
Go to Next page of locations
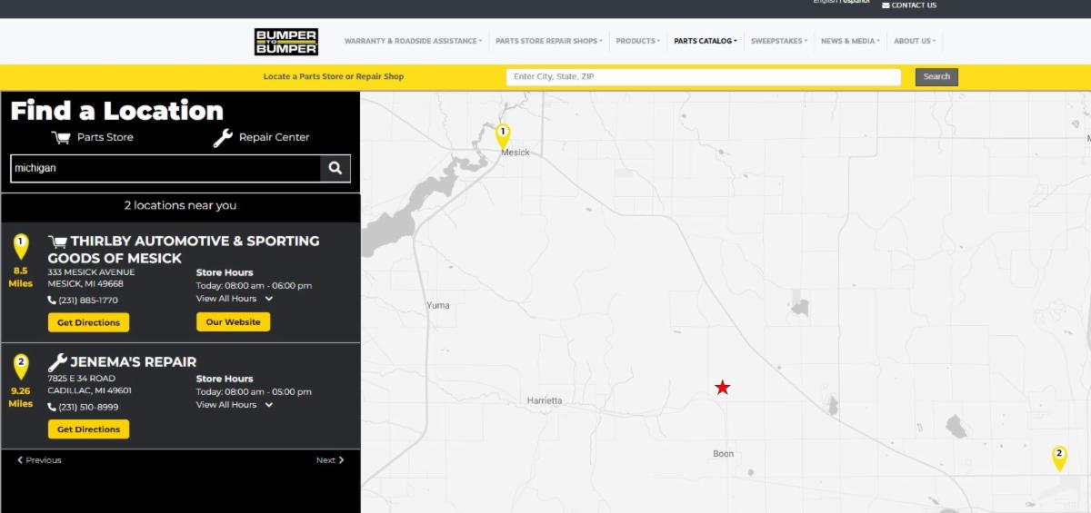[x=329, y=460]
